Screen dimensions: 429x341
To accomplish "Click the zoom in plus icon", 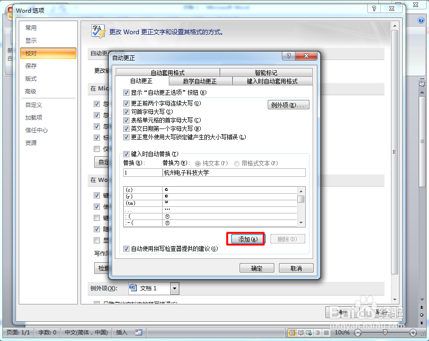I will [x=413, y=333].
